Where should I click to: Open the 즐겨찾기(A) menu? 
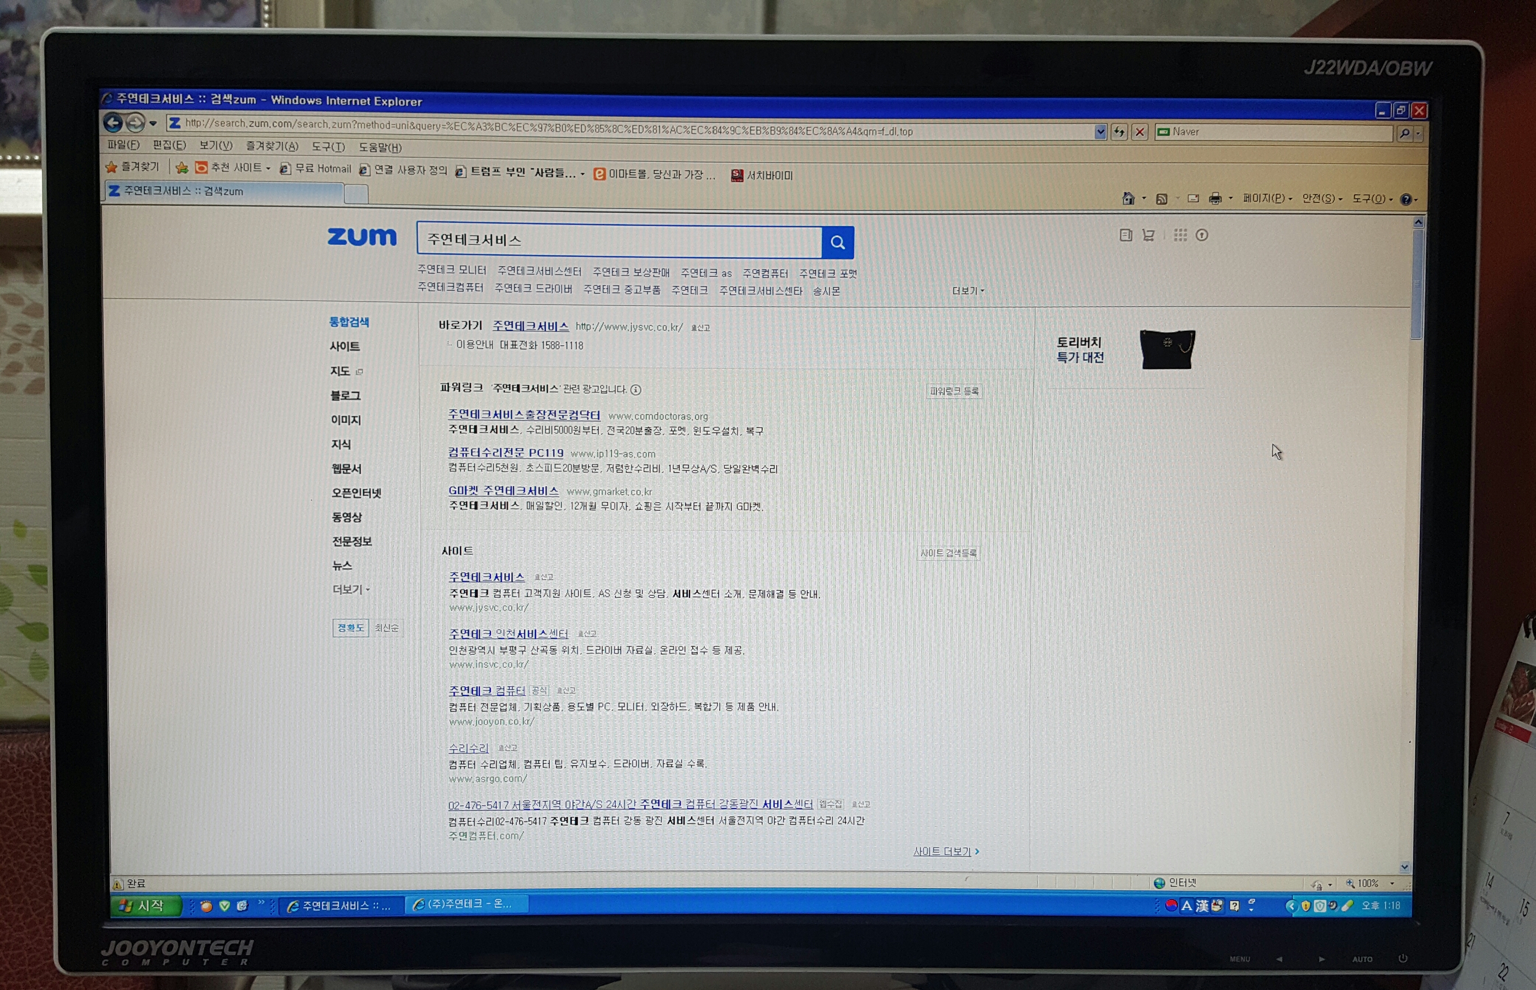point(272,147)
